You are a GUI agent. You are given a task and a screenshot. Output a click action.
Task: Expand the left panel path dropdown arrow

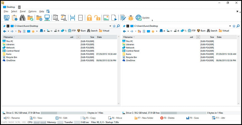click(x=110, y=26)
